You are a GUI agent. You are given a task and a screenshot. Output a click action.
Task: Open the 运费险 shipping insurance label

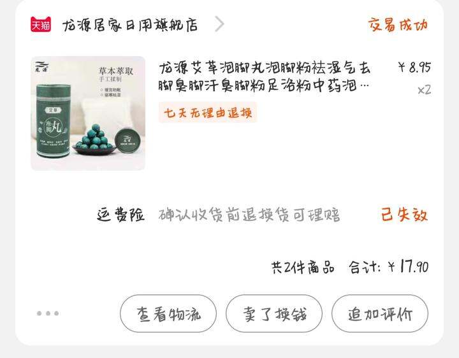pyautogui.click(x=120, y=215)
